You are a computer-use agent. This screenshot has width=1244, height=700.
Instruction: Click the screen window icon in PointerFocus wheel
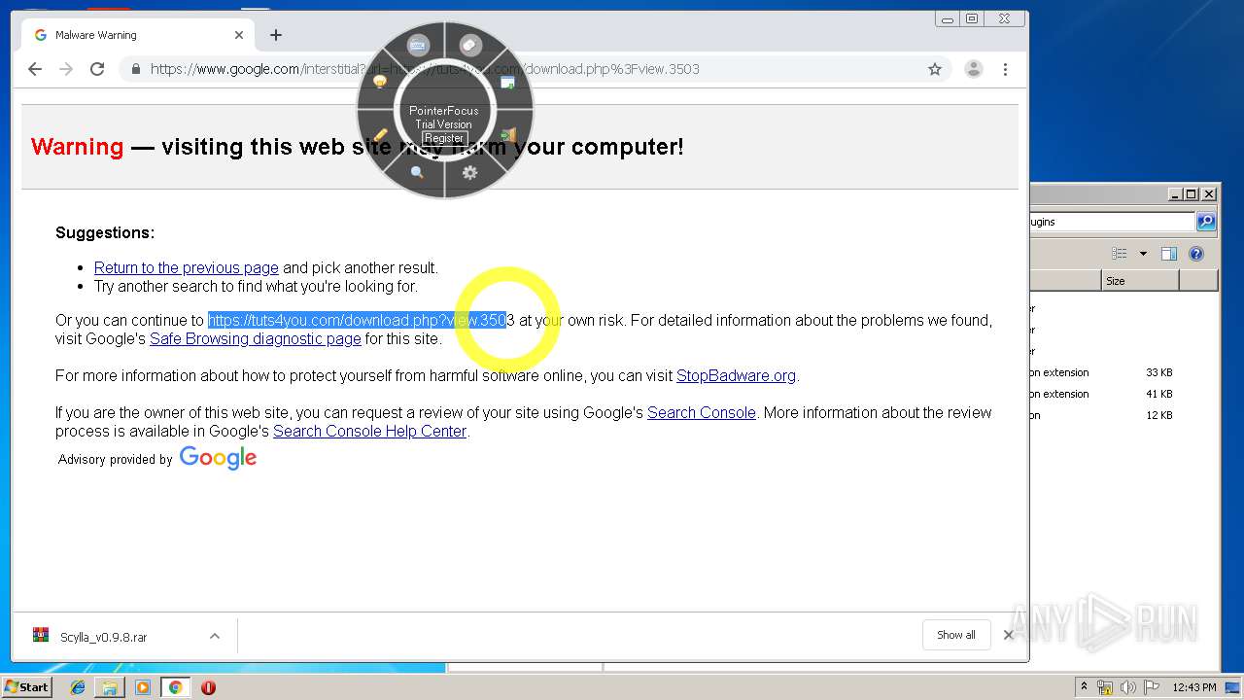507,83
